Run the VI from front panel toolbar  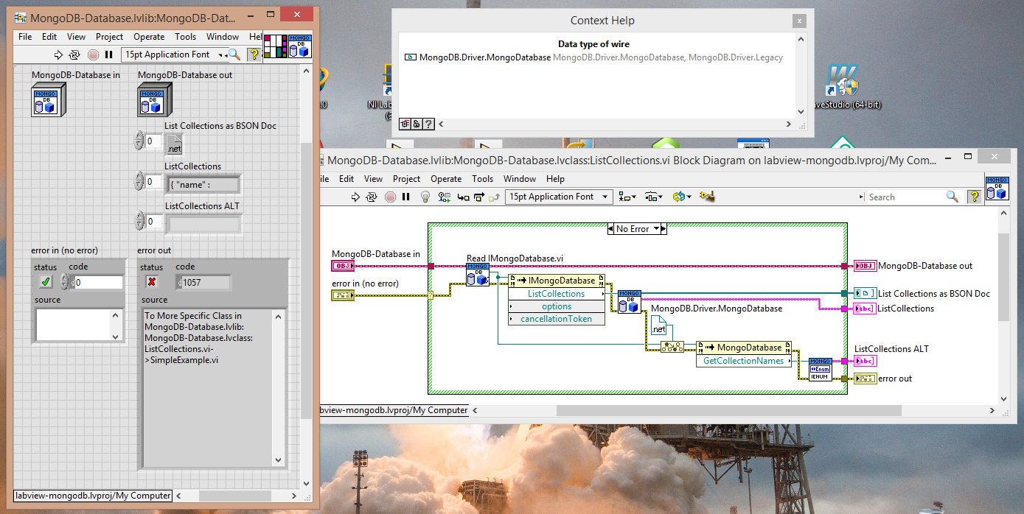pyautogui.click(x=58, y=54)
